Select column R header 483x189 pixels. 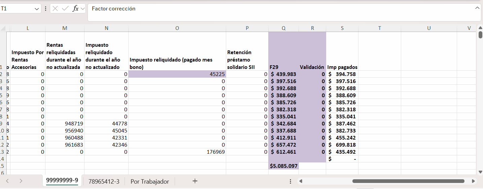[x=312, y=28]
